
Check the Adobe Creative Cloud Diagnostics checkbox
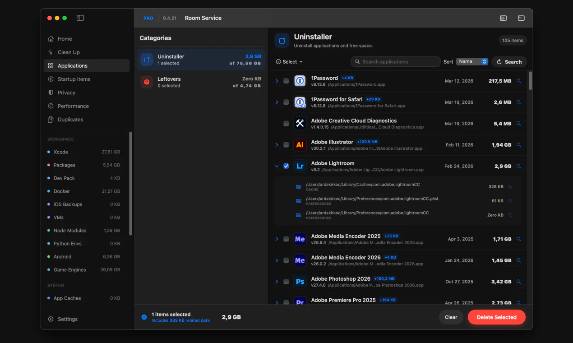coord(286,124)
